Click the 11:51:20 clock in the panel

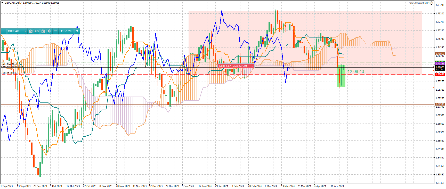66,31
